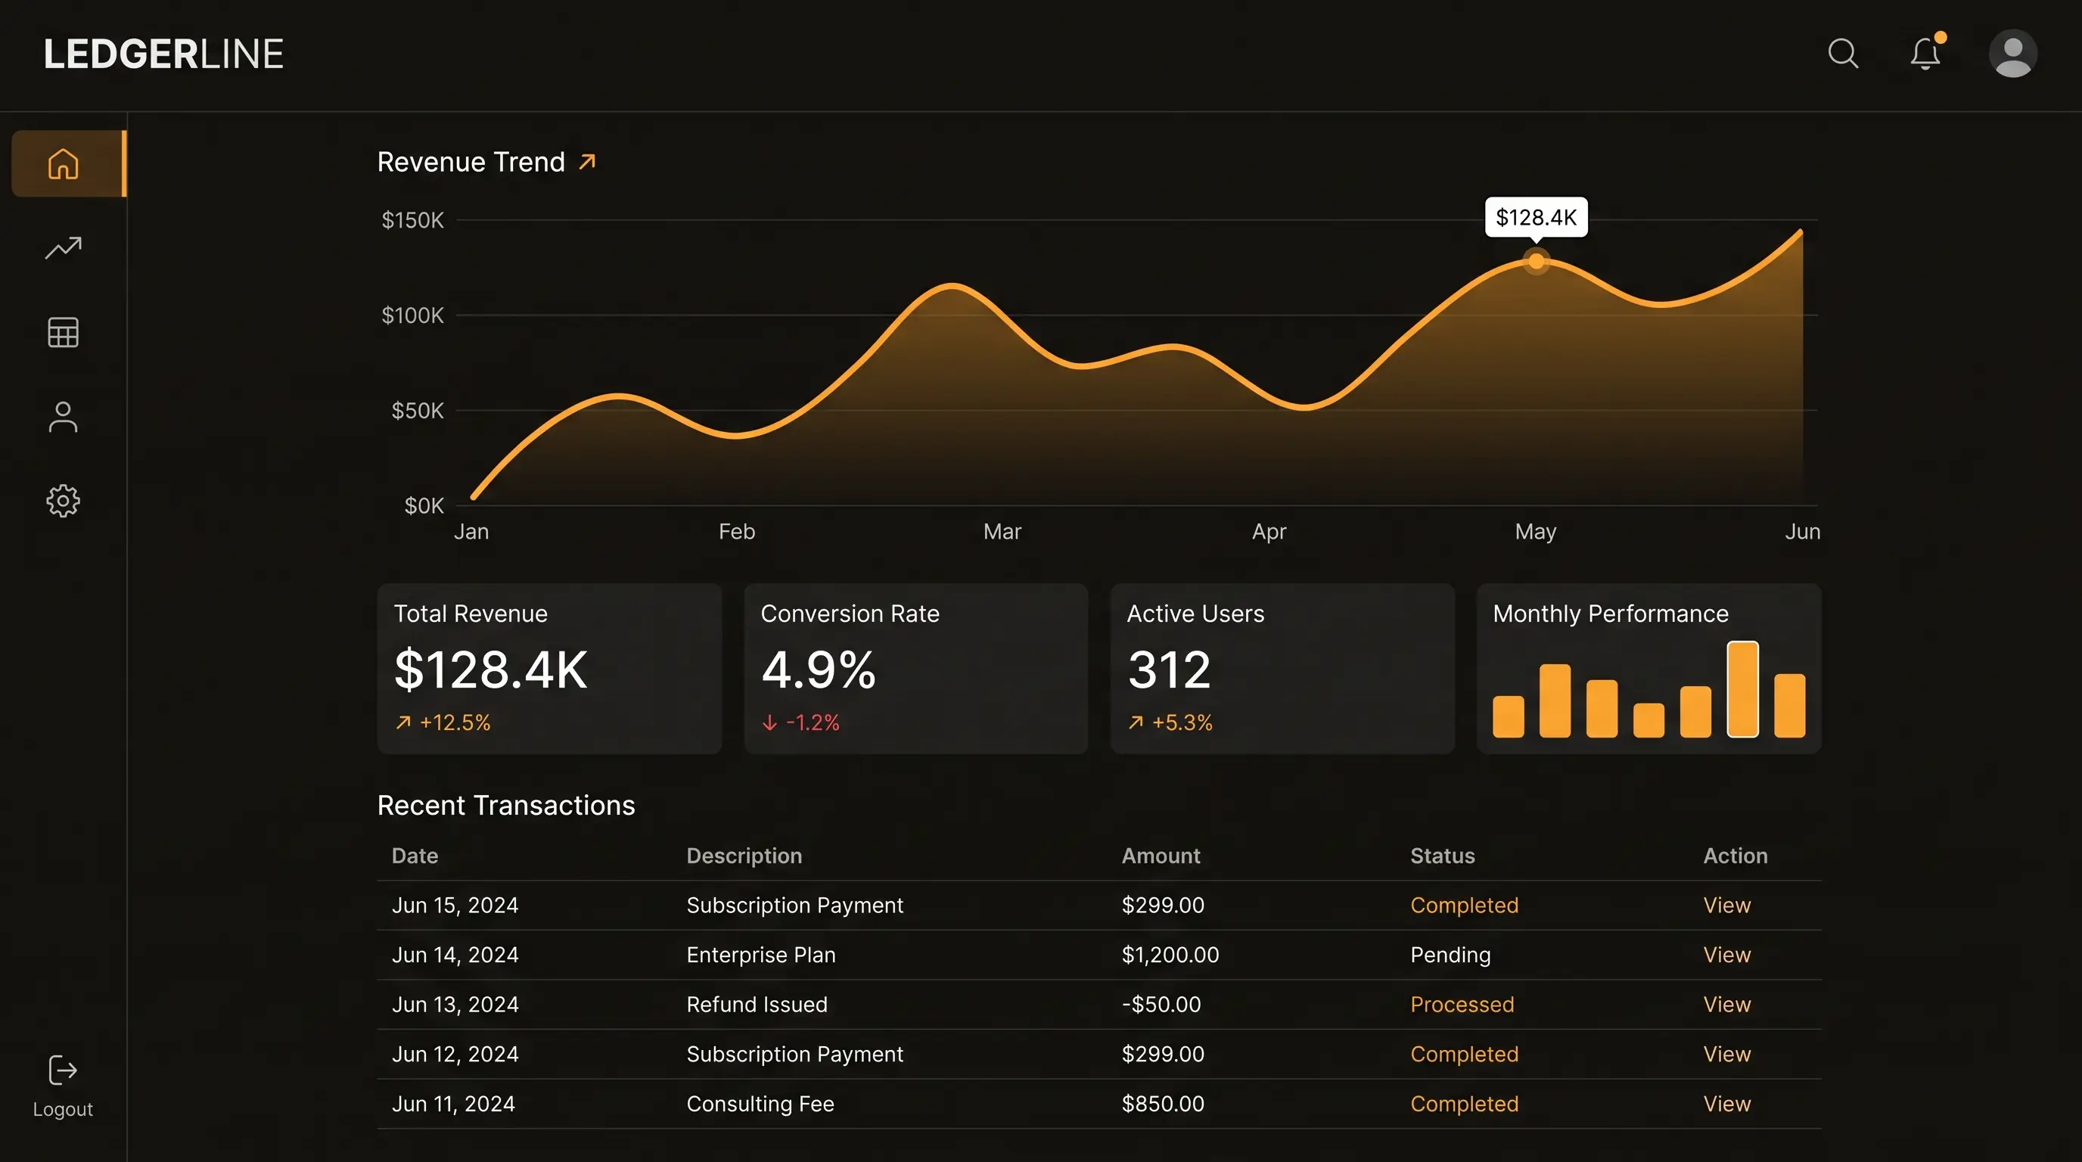Viewport: 2082px width, 1162px height.
Task: Open the Conversion Rate card
Action: [x=915, y=668]
